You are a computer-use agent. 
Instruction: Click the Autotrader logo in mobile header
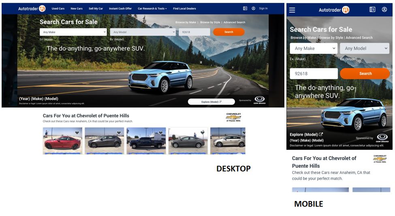coord(334,10)
